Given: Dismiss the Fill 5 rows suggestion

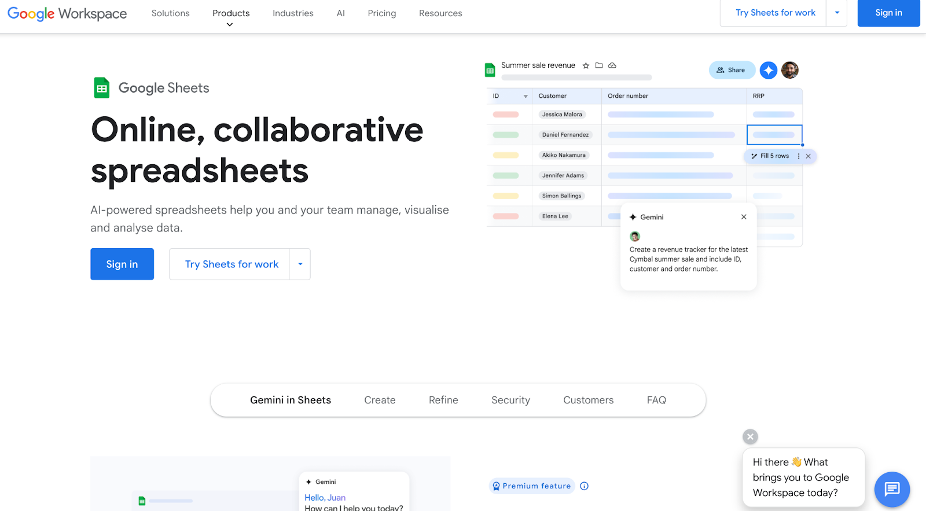Looking at the screenshot, I should pos(809,156).
